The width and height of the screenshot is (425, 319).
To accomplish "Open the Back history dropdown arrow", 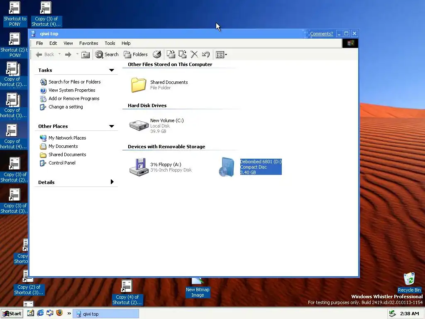I will point(59,54).
